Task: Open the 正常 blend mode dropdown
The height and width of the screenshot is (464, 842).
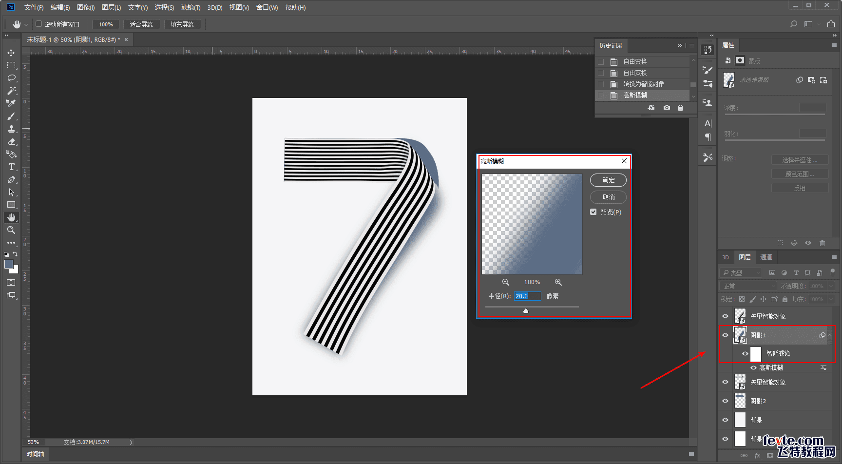Action: pos(748,286)
